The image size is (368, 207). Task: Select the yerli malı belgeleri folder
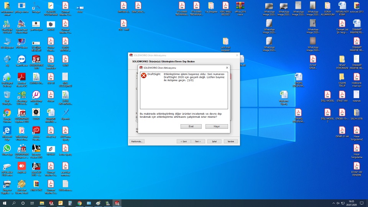225,44
